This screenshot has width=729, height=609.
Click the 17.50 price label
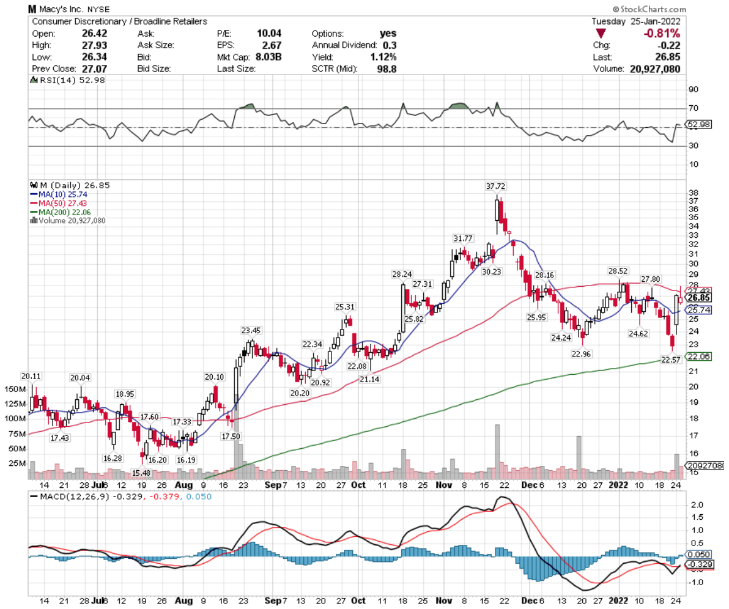[231, 437]
